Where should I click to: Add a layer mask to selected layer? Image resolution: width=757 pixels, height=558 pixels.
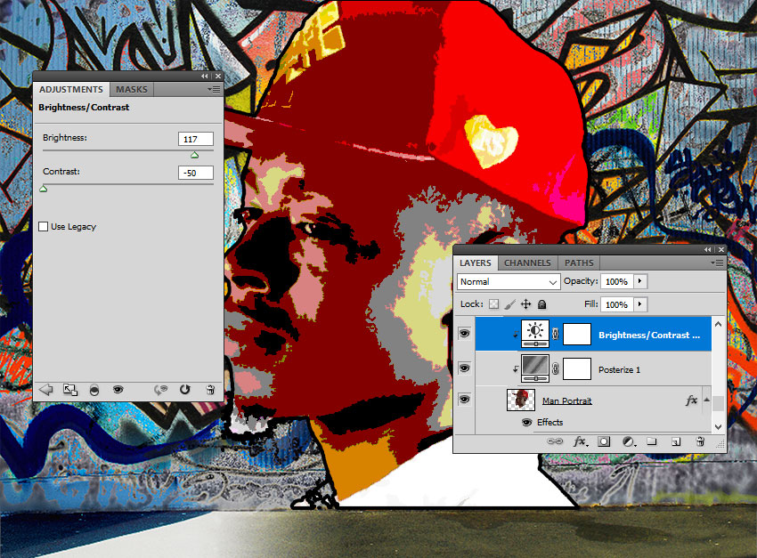[603, 441]
